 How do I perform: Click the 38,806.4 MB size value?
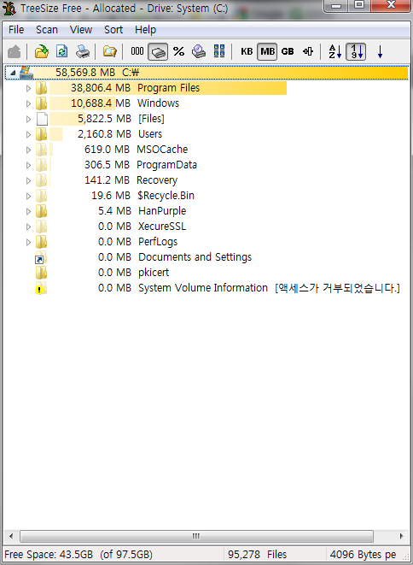tap(101, 88)
